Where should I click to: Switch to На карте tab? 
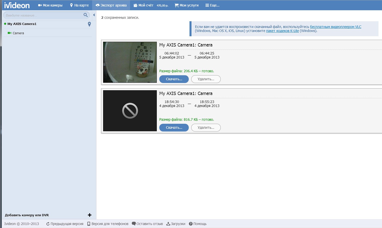(79, 5)
